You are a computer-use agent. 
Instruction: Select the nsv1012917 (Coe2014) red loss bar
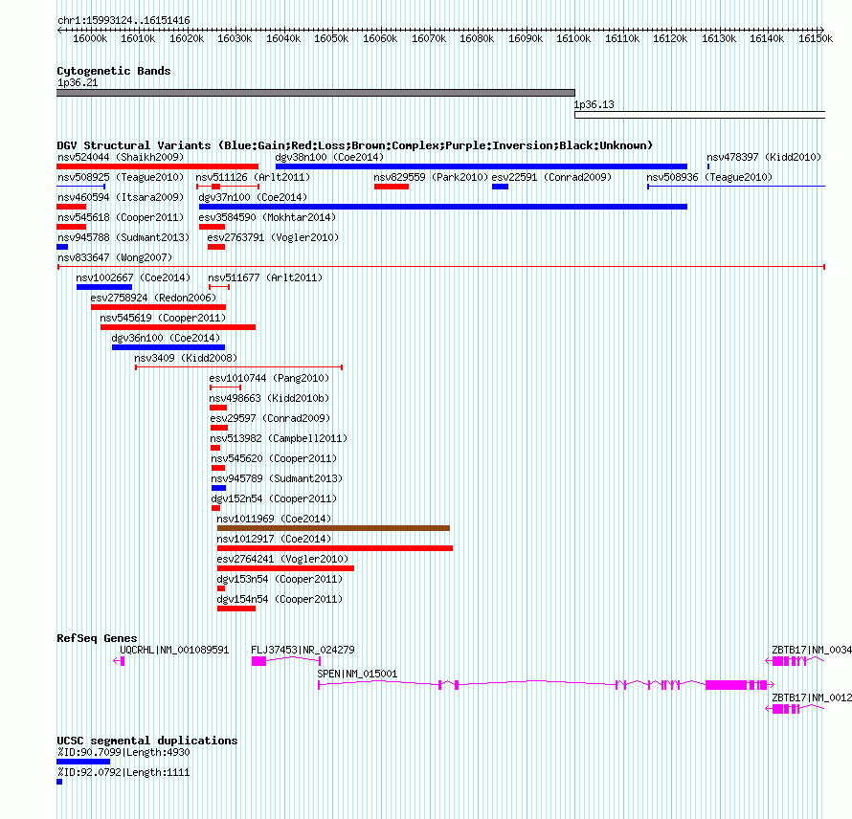click(x=335, y=548)
